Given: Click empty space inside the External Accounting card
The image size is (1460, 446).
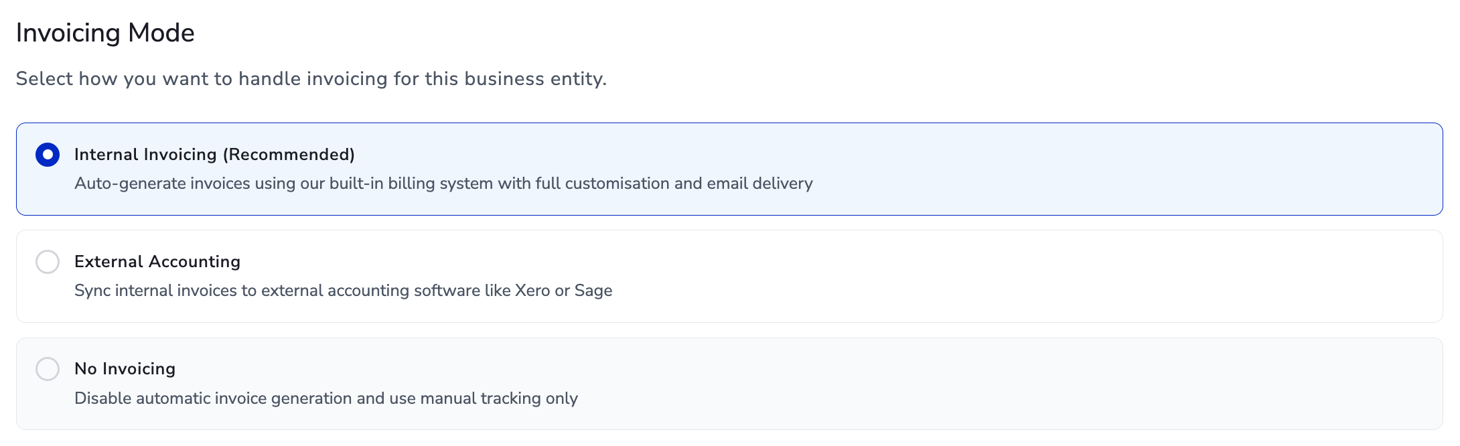Looking at the screenshot, I should pyautogui.click(x=1072, y=276).
